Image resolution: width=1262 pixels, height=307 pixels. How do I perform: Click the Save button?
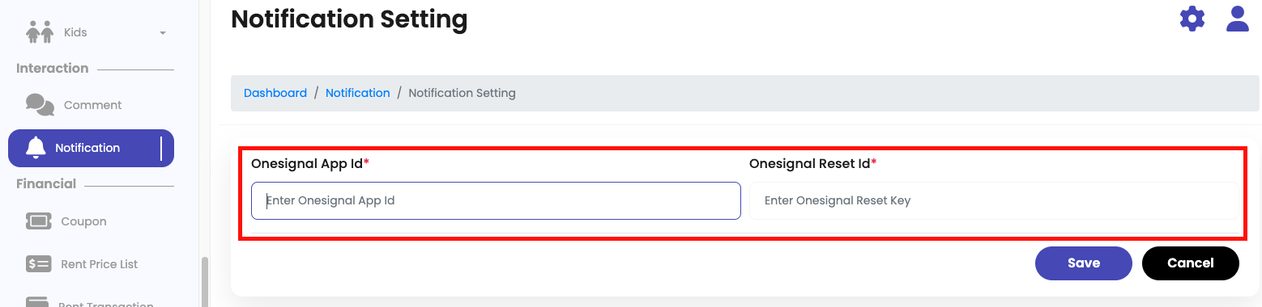[x=1084, y=263]
